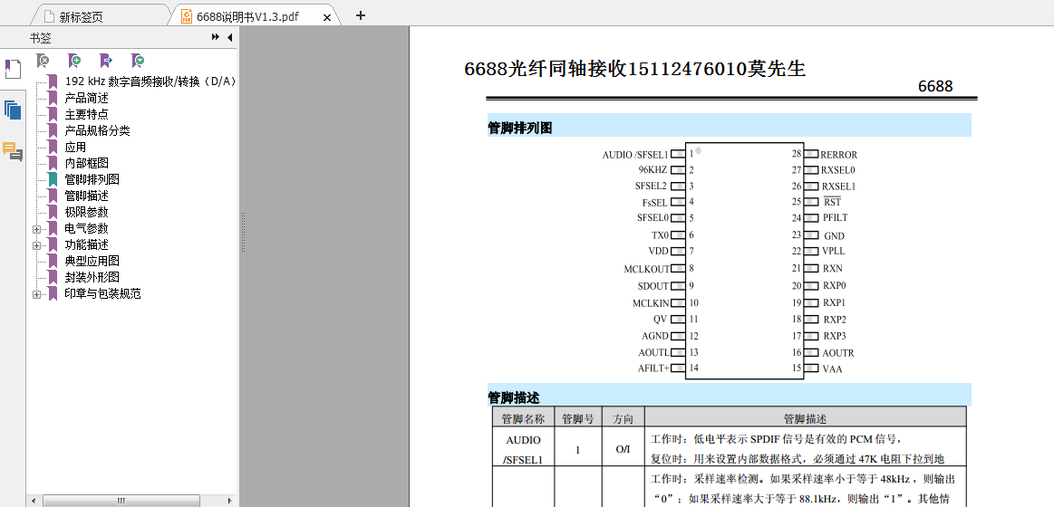The image size is (1054, 507).
Task: Click the AFILT+ pin 14 label
Action: point(653,368)
